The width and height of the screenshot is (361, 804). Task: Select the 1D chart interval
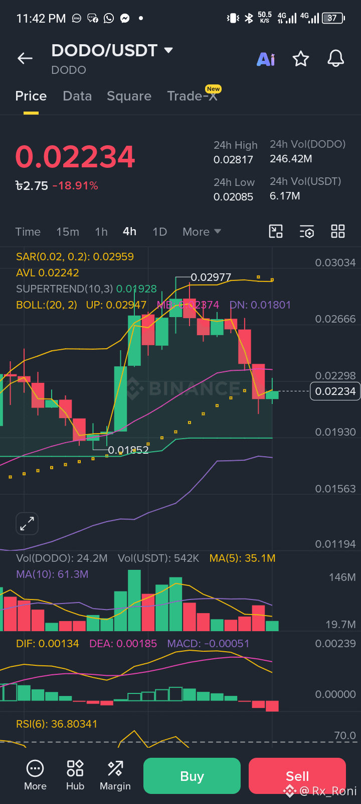[x=159, y=232]
